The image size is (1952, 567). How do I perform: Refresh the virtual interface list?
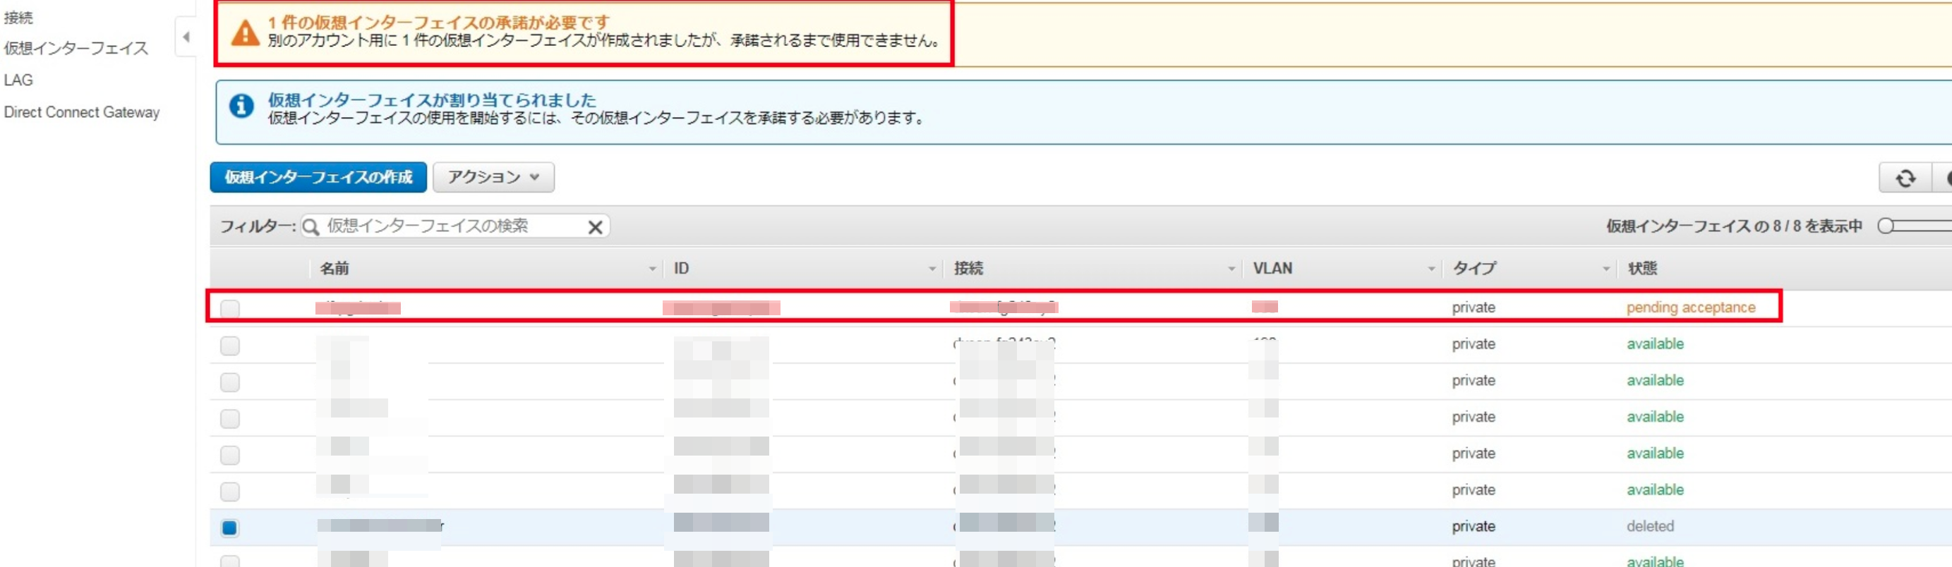tap(1905, 178)
